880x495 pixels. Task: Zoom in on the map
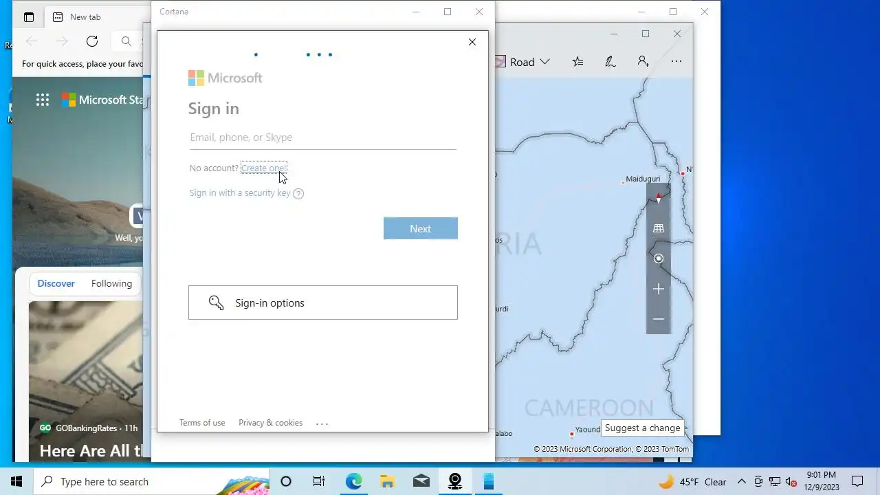click(659, 289)
